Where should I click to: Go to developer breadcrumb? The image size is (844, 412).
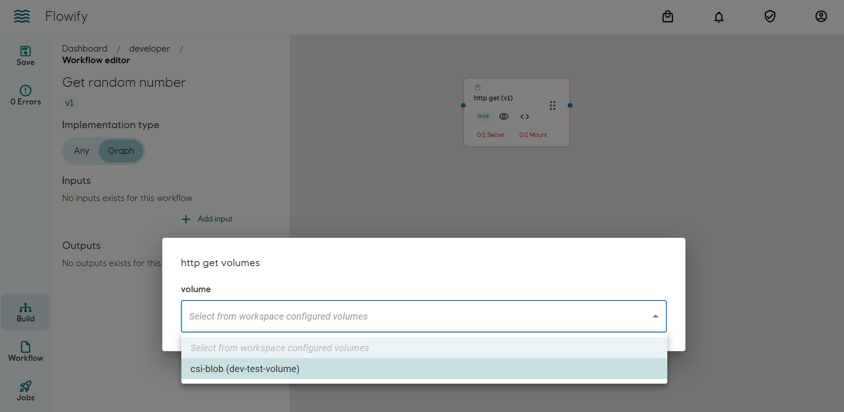tap(149, 49)
